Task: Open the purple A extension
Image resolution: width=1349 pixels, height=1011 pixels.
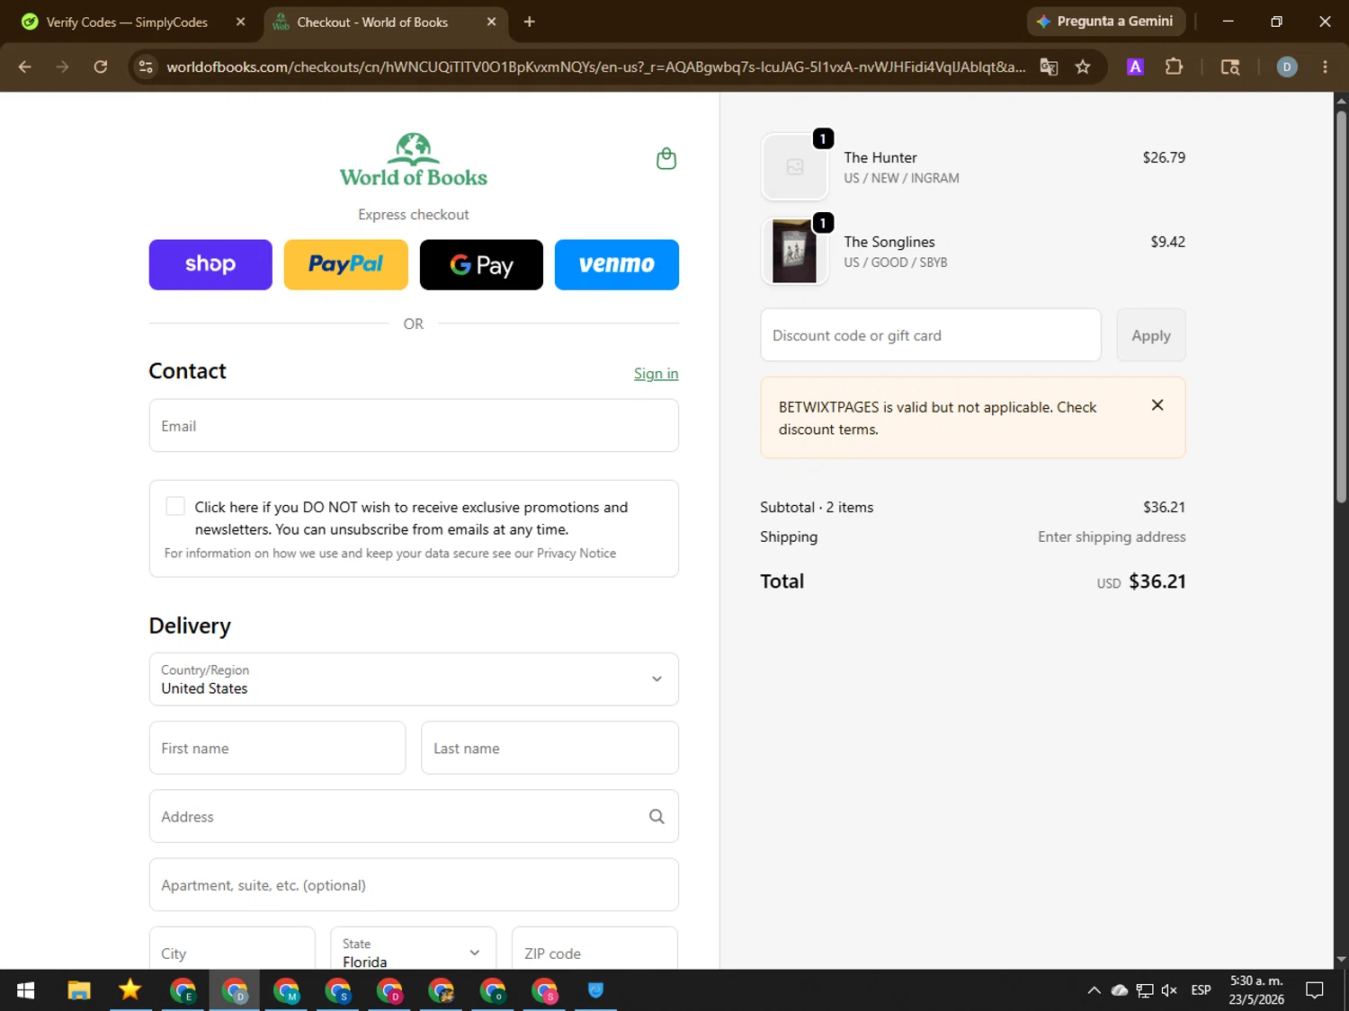Action: 1135,67
